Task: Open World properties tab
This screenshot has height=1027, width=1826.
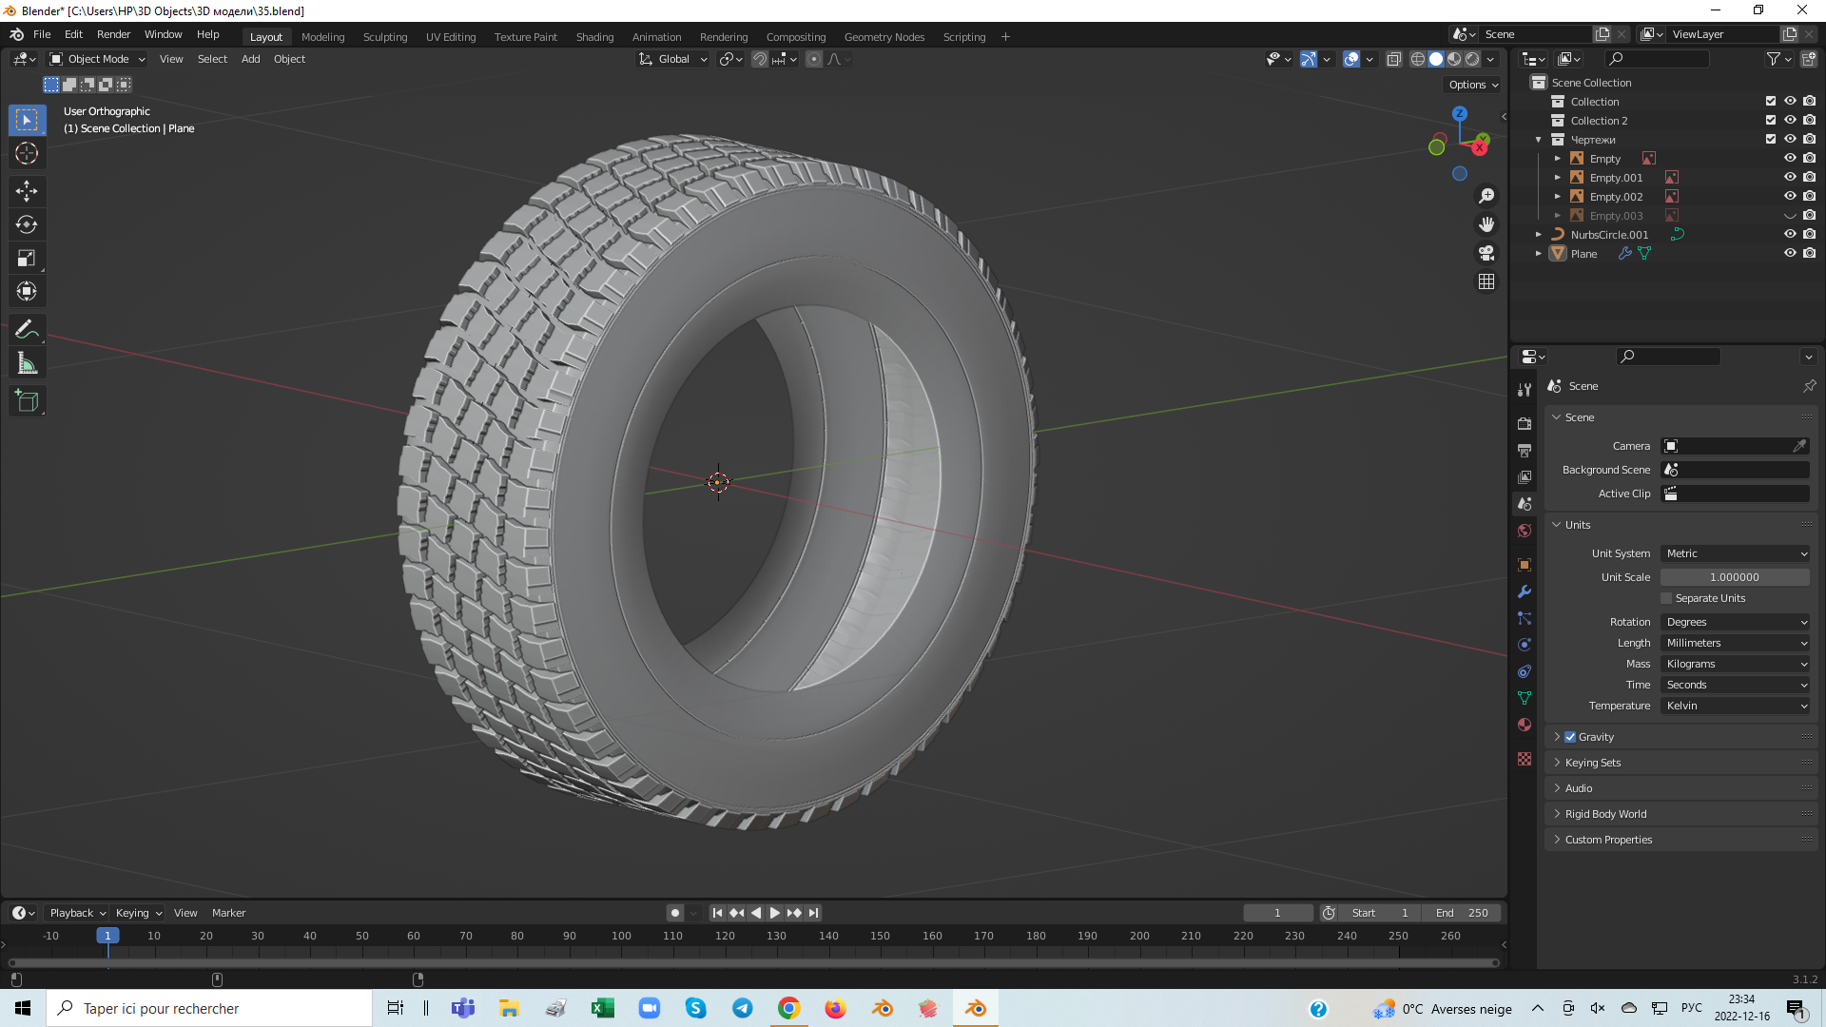Action: (1525, 531)
